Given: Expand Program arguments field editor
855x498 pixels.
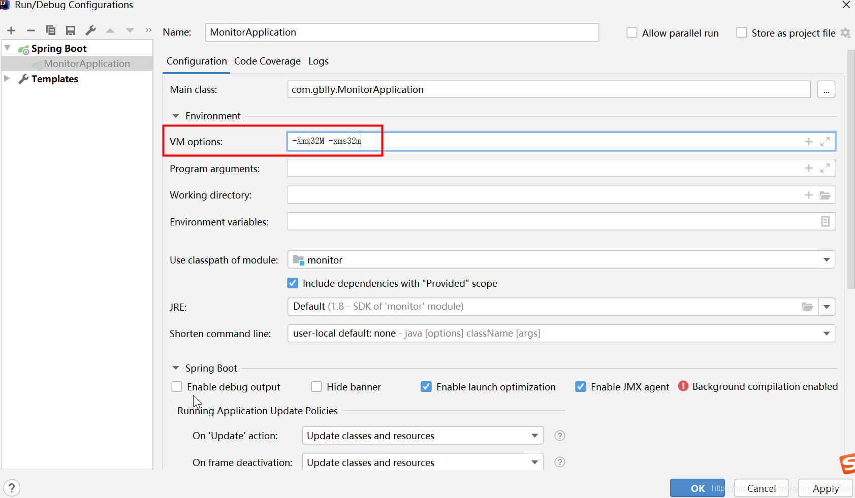Looking at the screenshot, I should (x=825, y=168).
